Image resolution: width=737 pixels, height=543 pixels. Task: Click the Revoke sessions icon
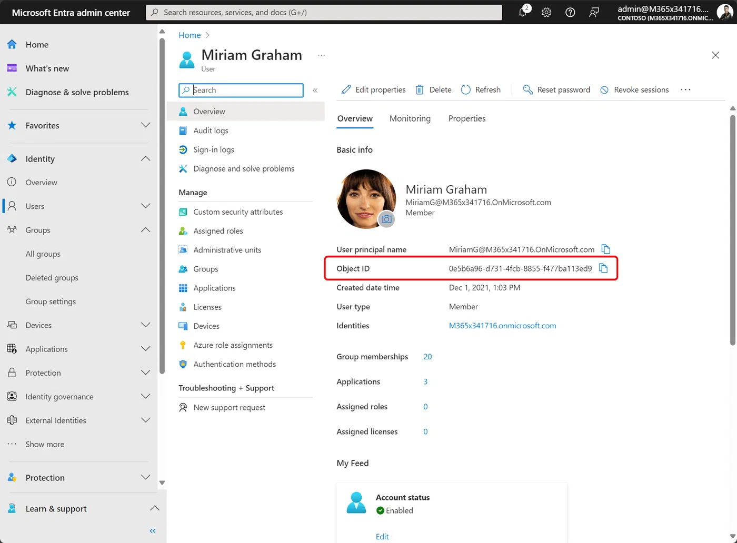click(604, 90)
